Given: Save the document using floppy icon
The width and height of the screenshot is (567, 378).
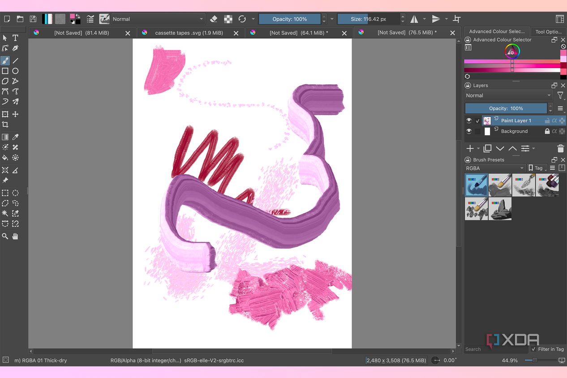Looking at the screenshot, I should pos(33,19).
